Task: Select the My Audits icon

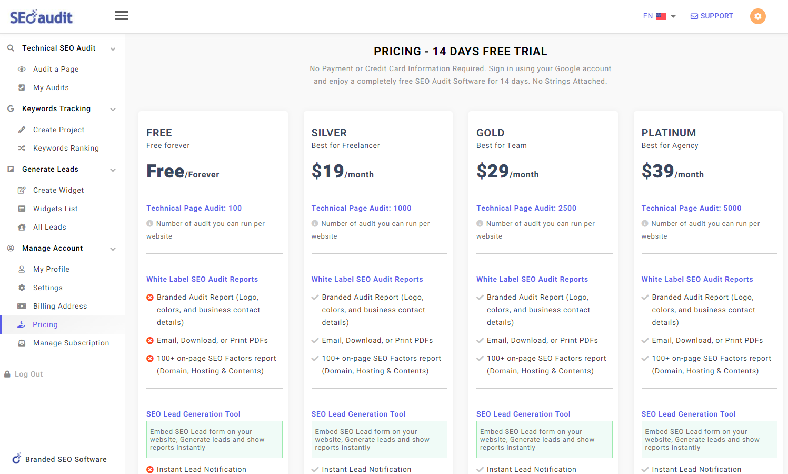Action: tap(21, 87)
